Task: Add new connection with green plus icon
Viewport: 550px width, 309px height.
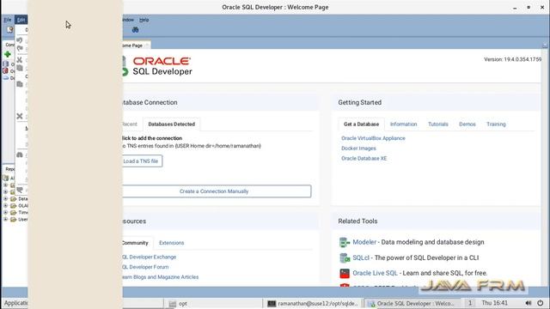Action: coord(8,54)
